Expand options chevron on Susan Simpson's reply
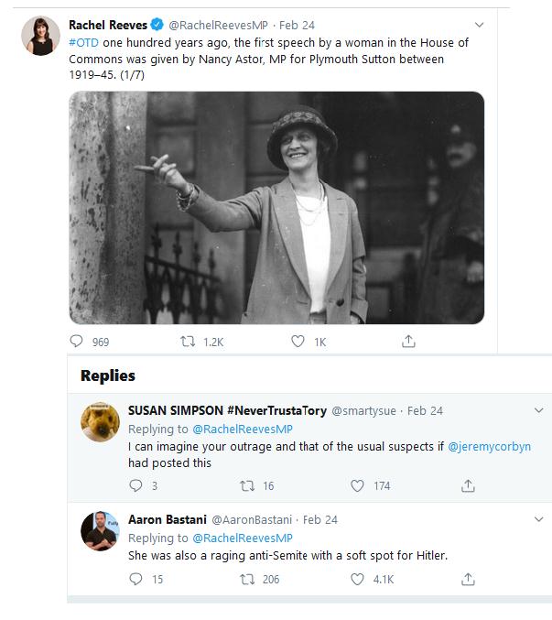This screenshot has height=620, width=552. point(538,411)
